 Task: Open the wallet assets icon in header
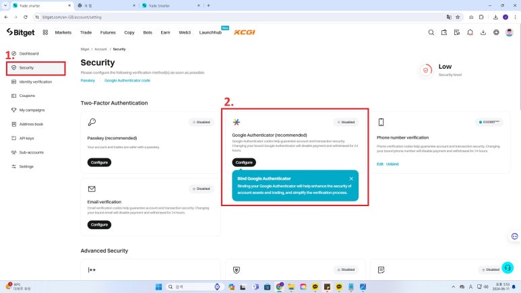444,32
